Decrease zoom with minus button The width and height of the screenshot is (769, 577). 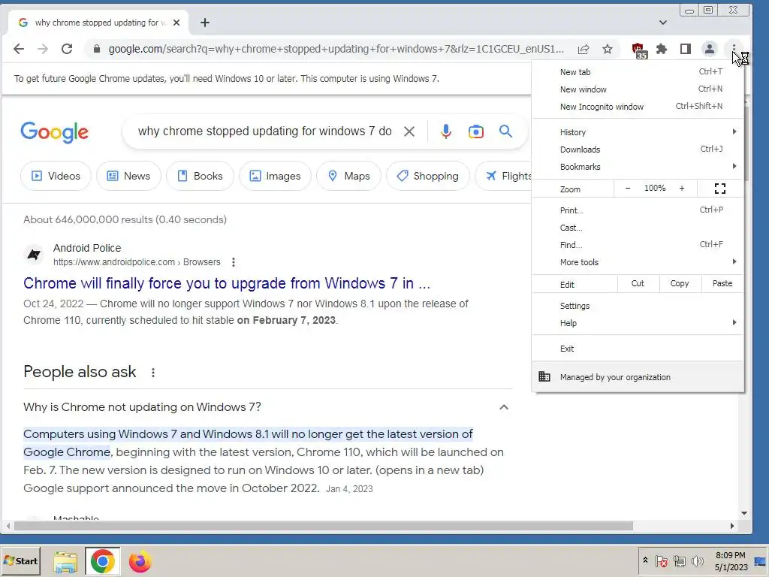[627, 189]
